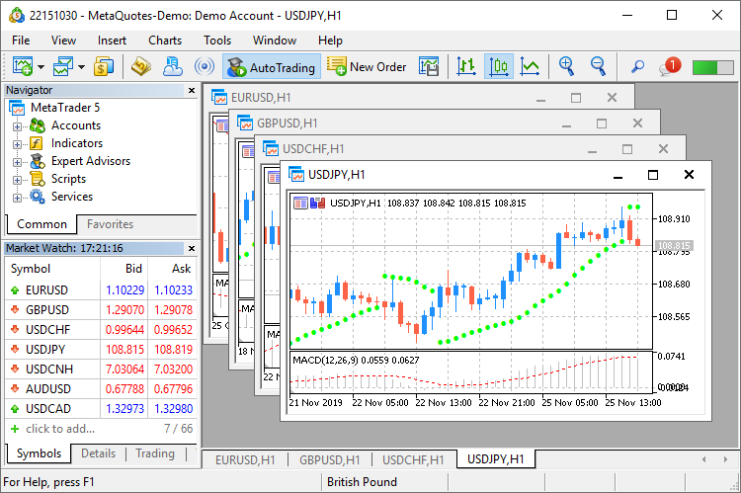Switch to bar chart display
The image size is (741, 493).
[466, 67]
